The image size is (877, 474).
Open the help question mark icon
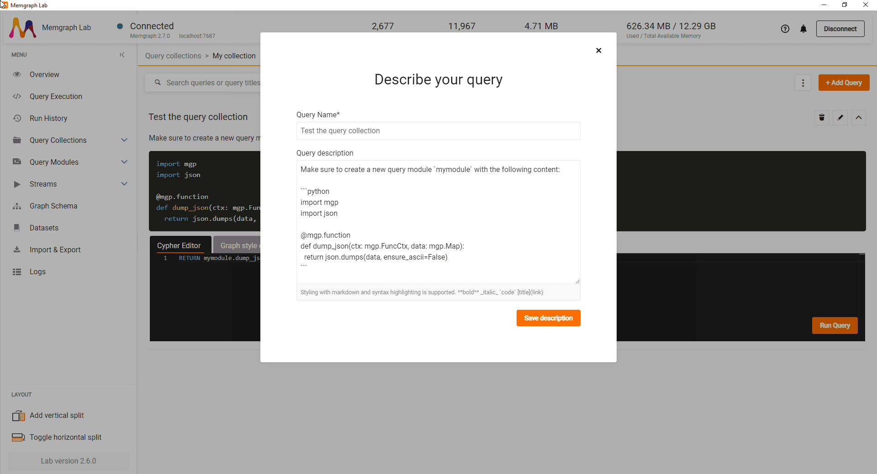(x=785, y=29)
